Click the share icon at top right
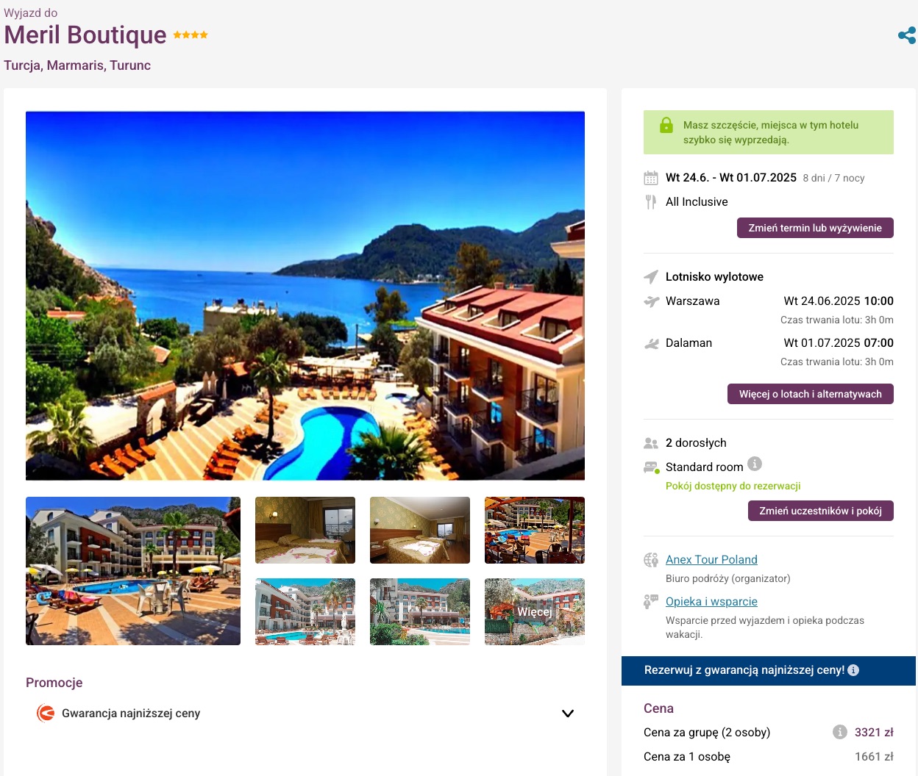This screenshot has width=918, height=776. pyautogui.click(x=907, y=35)
